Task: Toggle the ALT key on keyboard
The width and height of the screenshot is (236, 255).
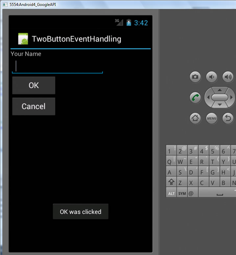Action: (x=171, y=193)
